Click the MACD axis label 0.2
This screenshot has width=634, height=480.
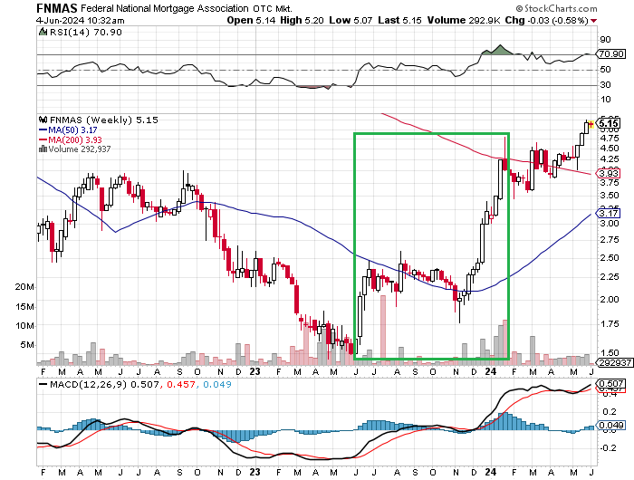point(609,412)
